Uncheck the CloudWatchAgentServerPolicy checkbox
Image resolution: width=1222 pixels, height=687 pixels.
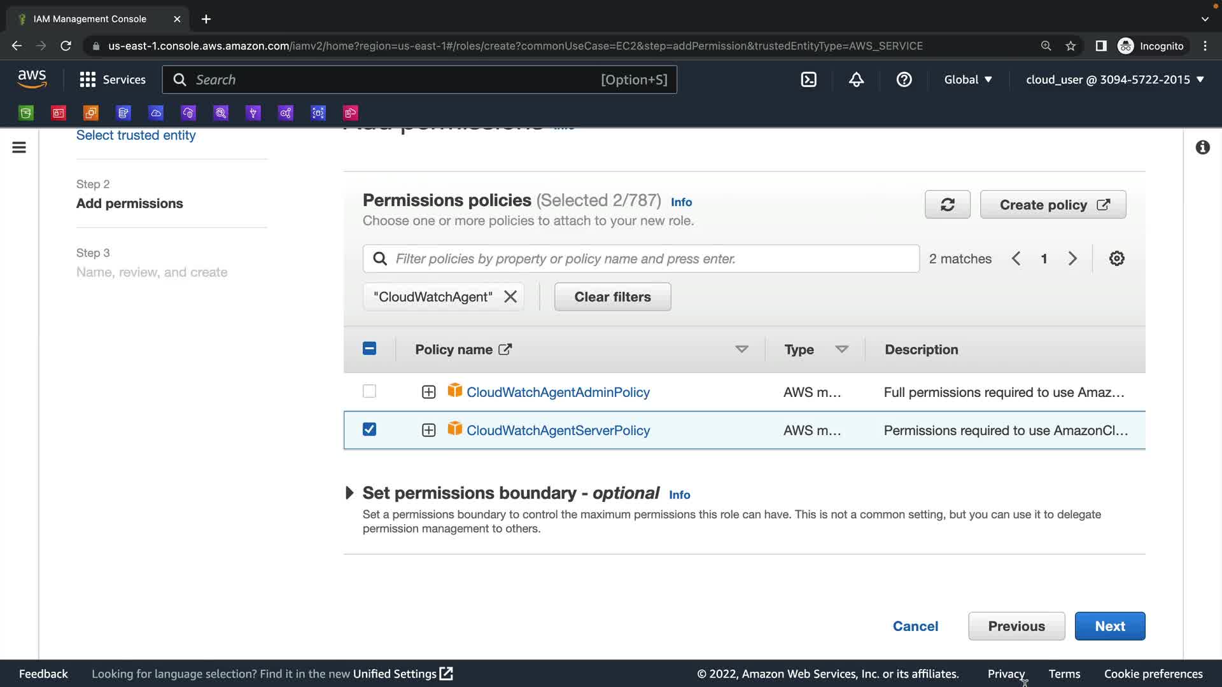click(x=369, y=430)
